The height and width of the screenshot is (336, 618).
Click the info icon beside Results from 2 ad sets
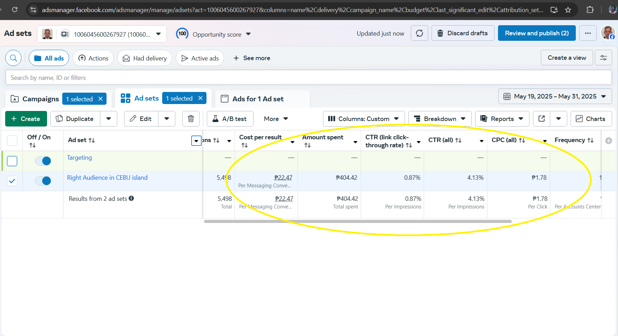(x=131, y=198)
